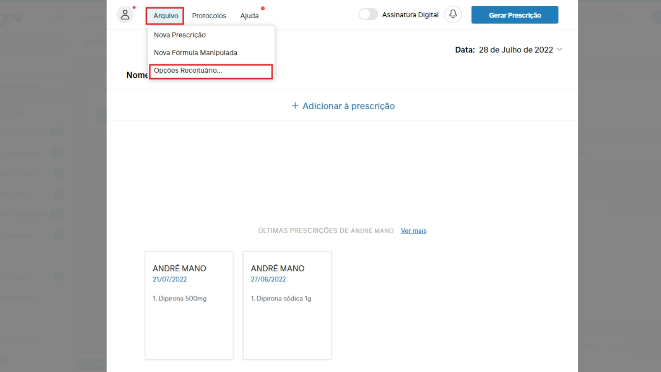
Task: Click the text 1. Dipirona 500mg
Action: (179, 298)
